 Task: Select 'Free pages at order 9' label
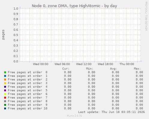(28, 105)
